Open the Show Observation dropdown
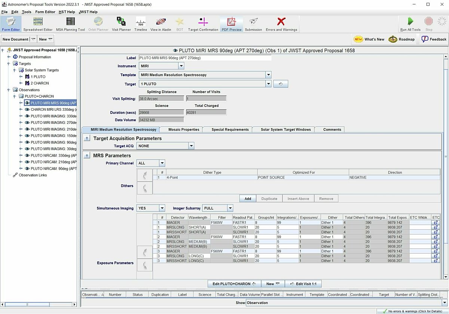The image size is (449, 314). (445, 303)
